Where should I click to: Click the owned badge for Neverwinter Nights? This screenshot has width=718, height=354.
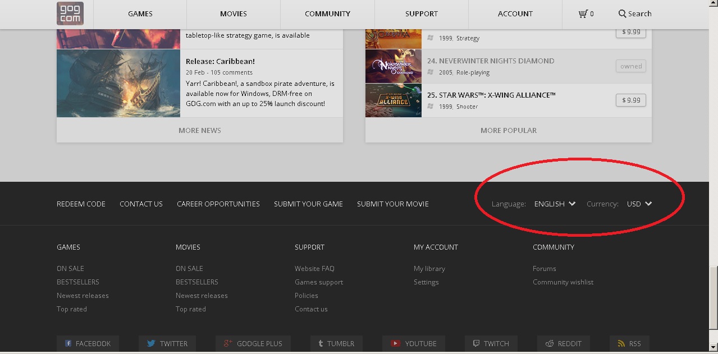click(631, 66)
